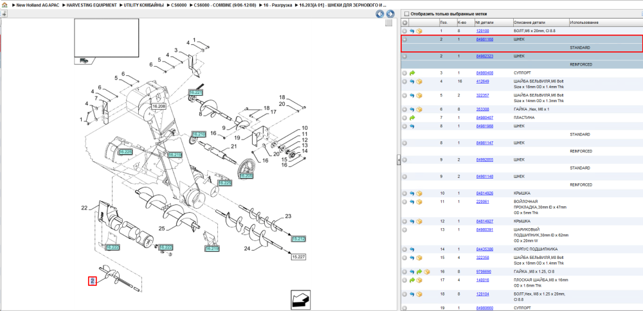Open part number link 9706690
The height and width of the screenshot is (311, 643).
tap(483, 272)
